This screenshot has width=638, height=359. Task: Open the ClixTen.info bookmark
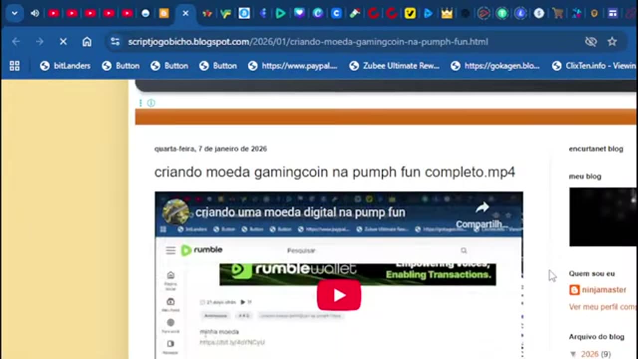click(594, 66)
